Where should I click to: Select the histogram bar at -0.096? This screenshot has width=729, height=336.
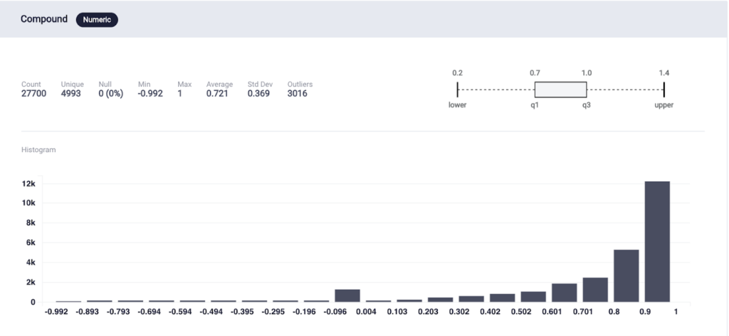click(x=347, y=296)
